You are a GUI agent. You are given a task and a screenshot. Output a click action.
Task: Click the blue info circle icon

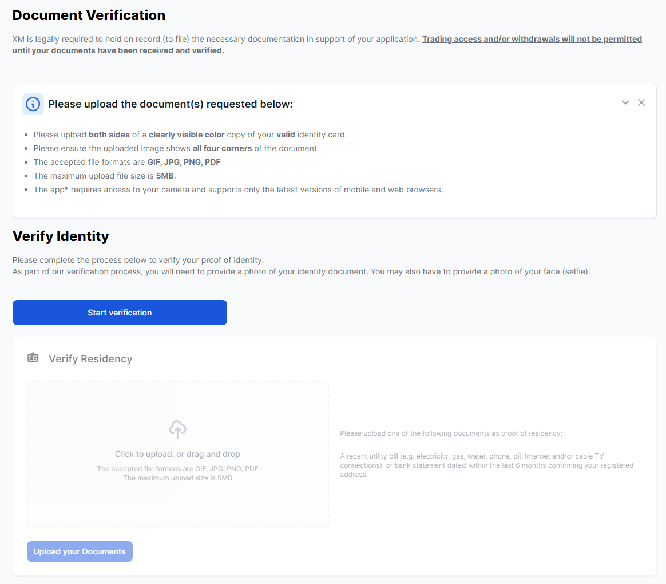click(33, 104)
